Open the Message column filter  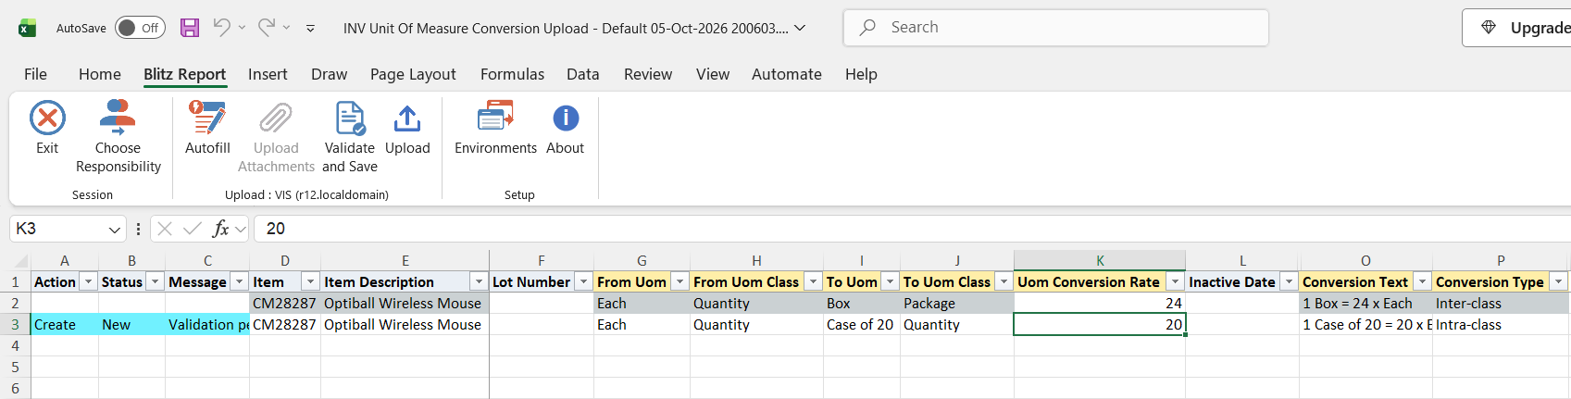(x=240, y=282)
